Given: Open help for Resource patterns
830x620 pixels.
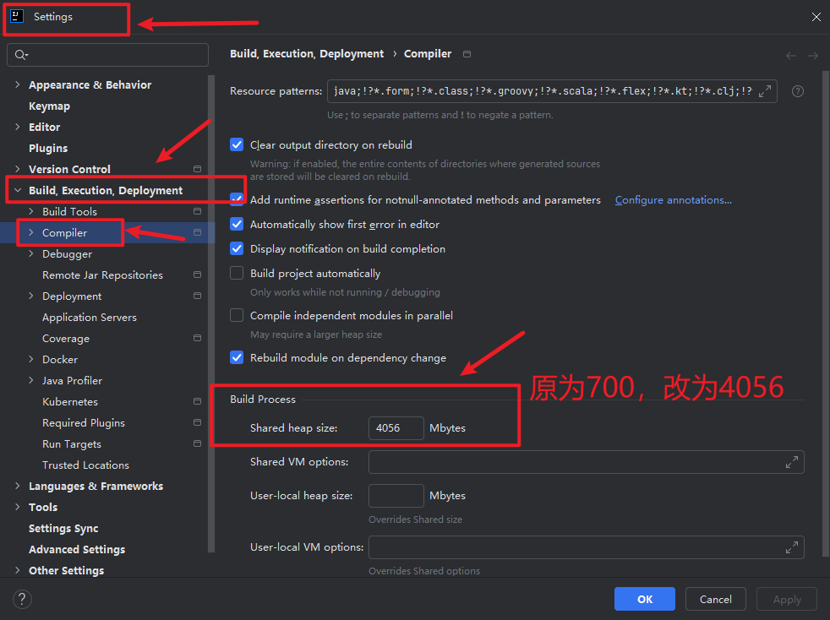Looking at the screenshot, I should [x=798, y=91].
